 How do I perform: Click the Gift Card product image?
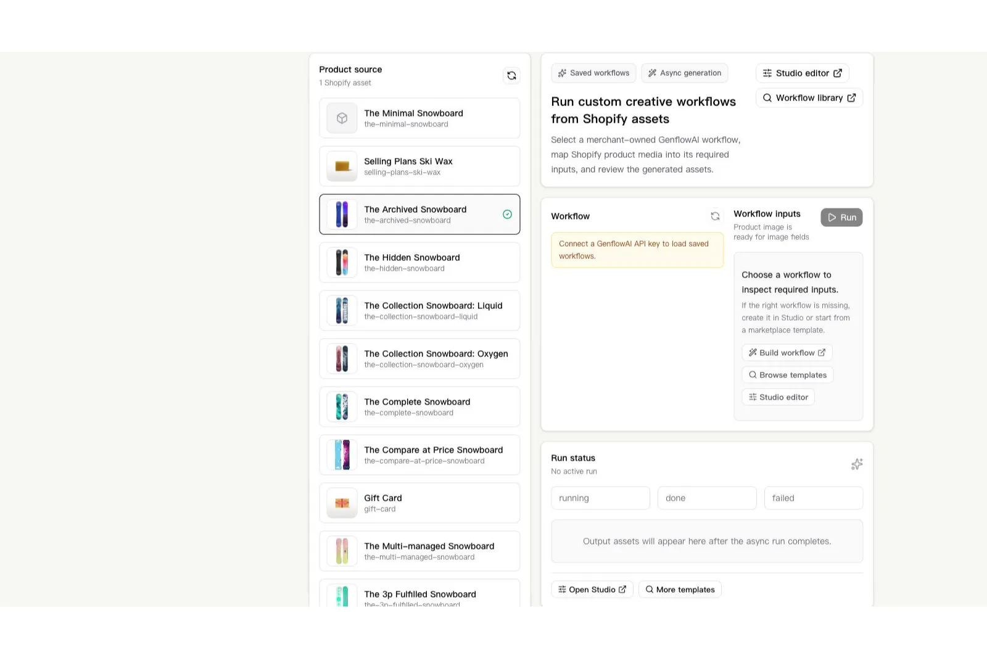[342, 503]
